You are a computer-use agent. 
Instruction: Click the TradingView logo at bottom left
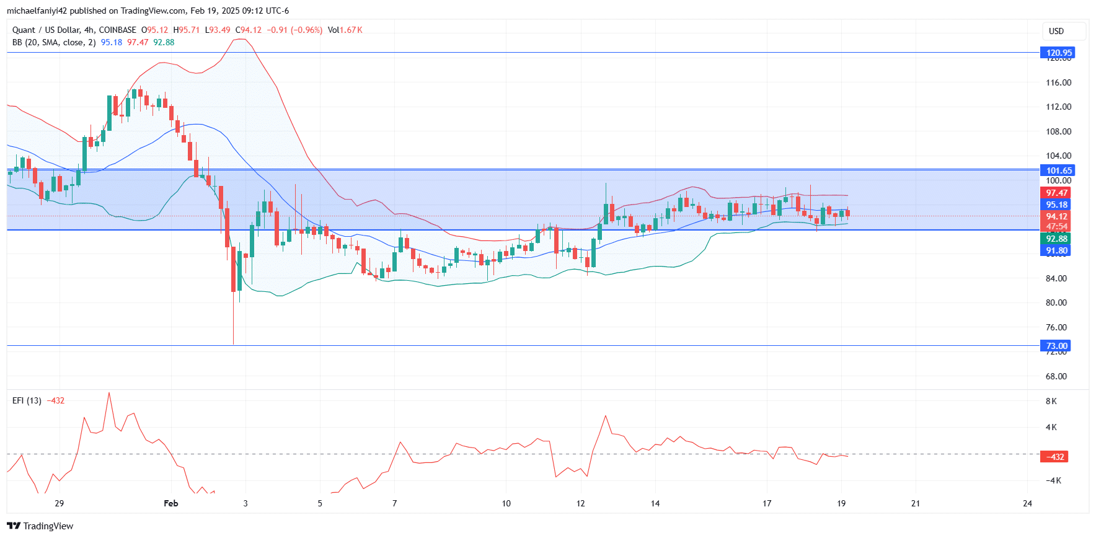pyautogui.click(x=40, y=526)
